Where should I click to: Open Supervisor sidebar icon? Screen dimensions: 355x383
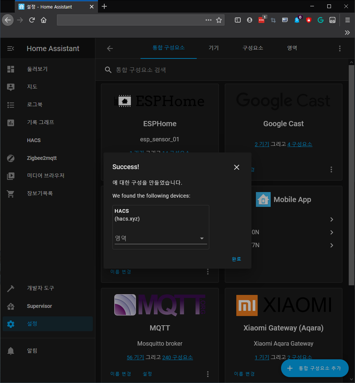[x=11, y=306]
